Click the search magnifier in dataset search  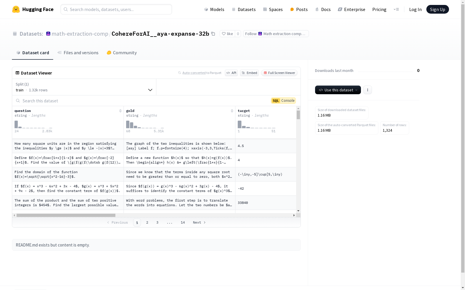18,101
